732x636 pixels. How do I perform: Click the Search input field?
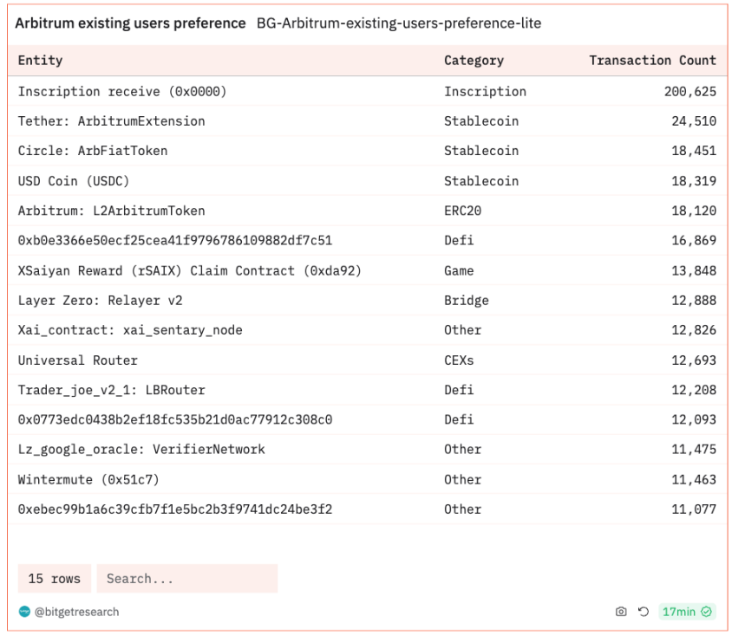pyautogui.click(x=186, y=579)
